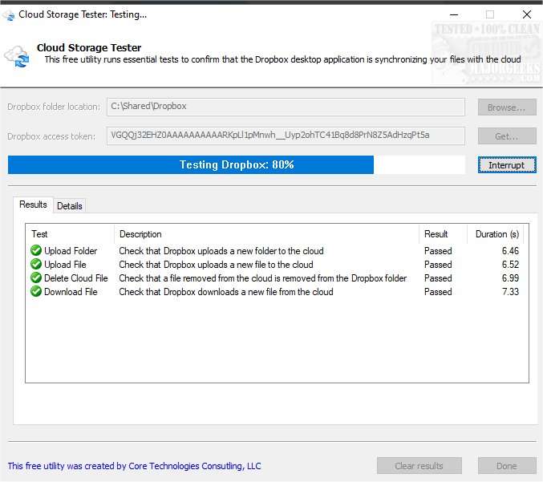Click the Testing Dropbox progress bar

[236, 165]
